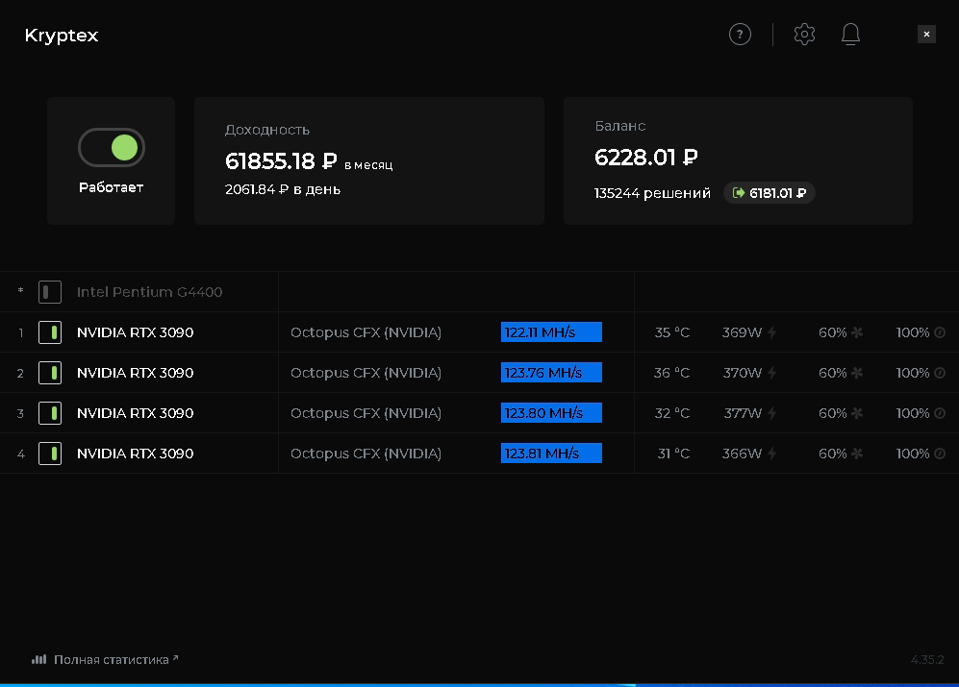Toggle the main mining switch labeled Работает
Image resolution: width=959 pixels, height=687 pixels.
point(112,147)
